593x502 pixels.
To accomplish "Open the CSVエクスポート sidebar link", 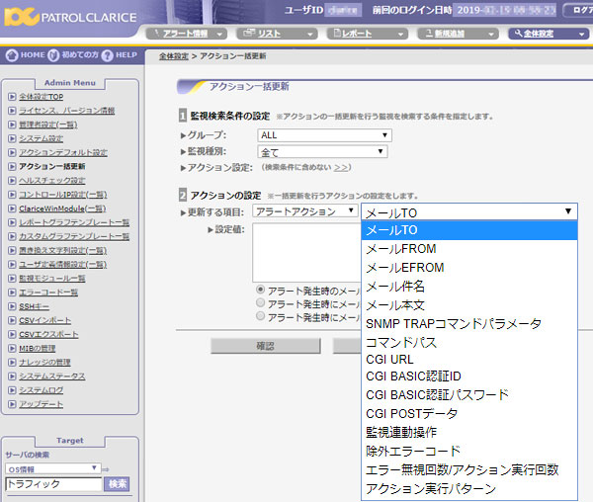I will tap(48, 335).
